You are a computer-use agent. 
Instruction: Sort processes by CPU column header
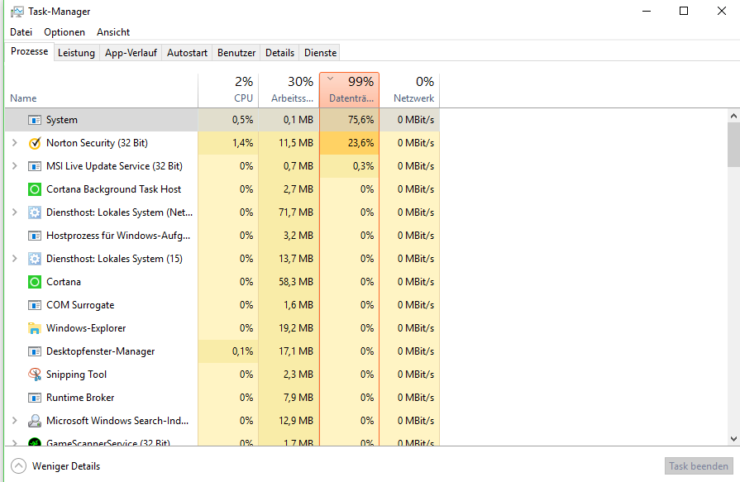pyautogui.click(x=228, y=90)
